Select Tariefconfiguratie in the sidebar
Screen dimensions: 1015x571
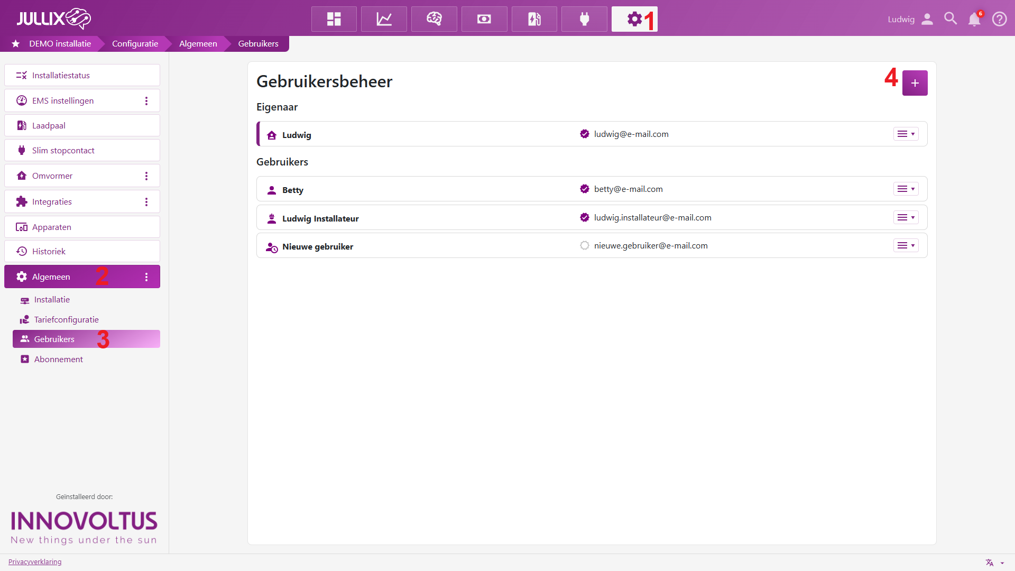[x=66, y=319]
